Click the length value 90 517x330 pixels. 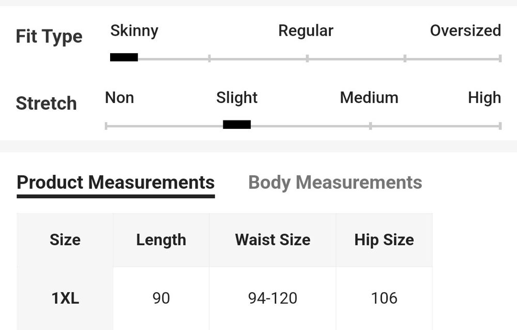(161, 298)
